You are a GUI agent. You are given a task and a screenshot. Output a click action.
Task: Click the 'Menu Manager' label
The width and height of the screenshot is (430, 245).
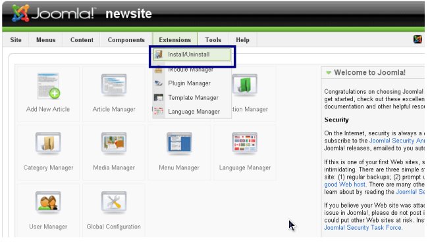(x=179, y=167)
